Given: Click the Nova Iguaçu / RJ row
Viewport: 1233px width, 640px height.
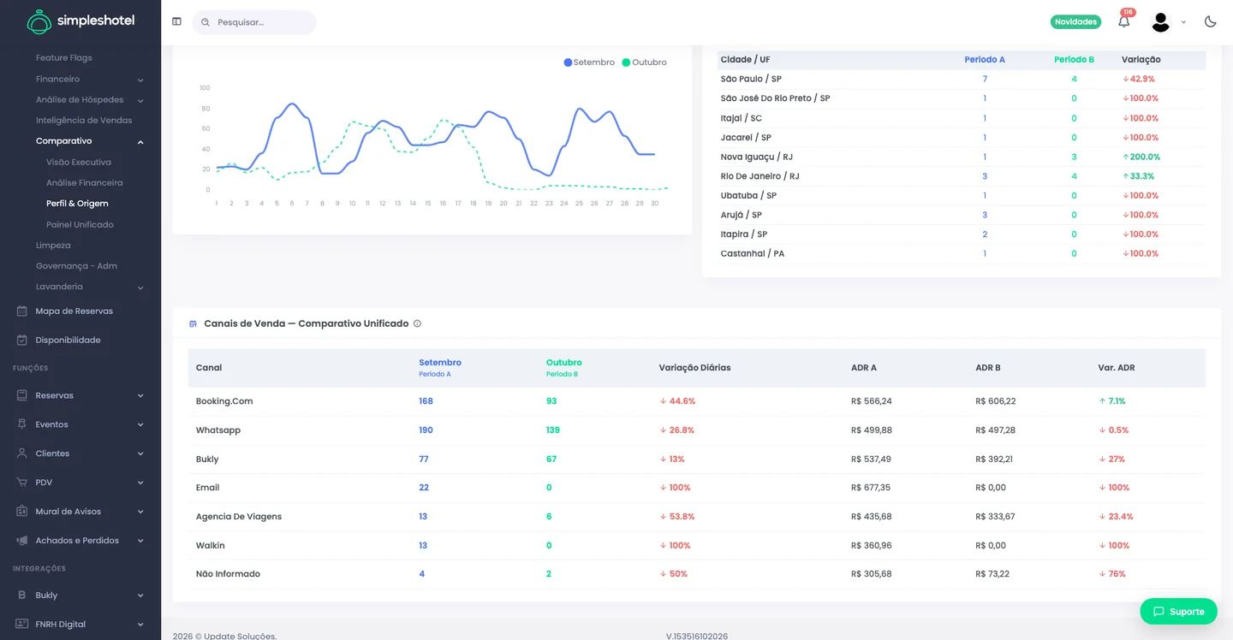Looking at the screenshot, I should point(962,157).
